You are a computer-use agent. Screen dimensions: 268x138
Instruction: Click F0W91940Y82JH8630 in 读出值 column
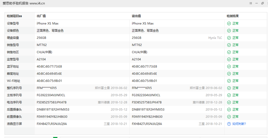pyautogui.click(x=147, y=117)
